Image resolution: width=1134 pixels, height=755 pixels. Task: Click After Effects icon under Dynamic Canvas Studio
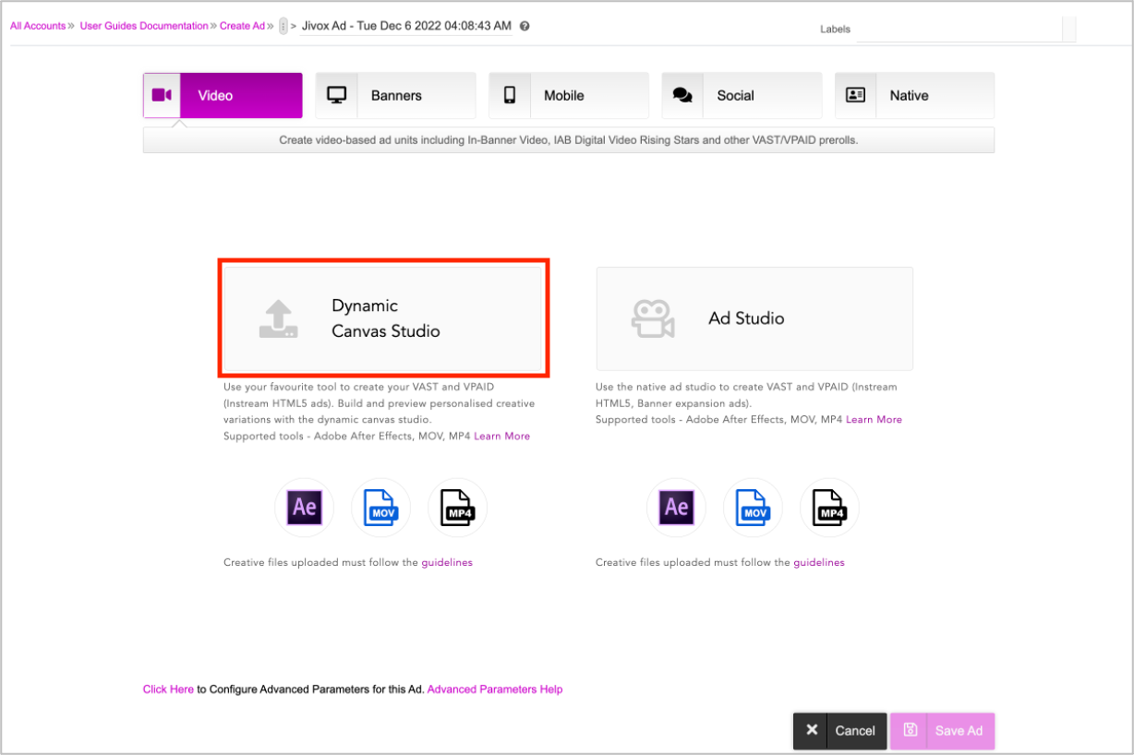[305, 508]
